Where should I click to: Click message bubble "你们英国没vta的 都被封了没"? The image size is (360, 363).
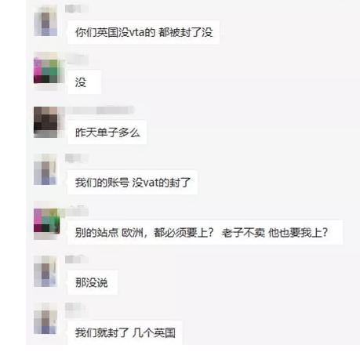click(x=144, y=32)
